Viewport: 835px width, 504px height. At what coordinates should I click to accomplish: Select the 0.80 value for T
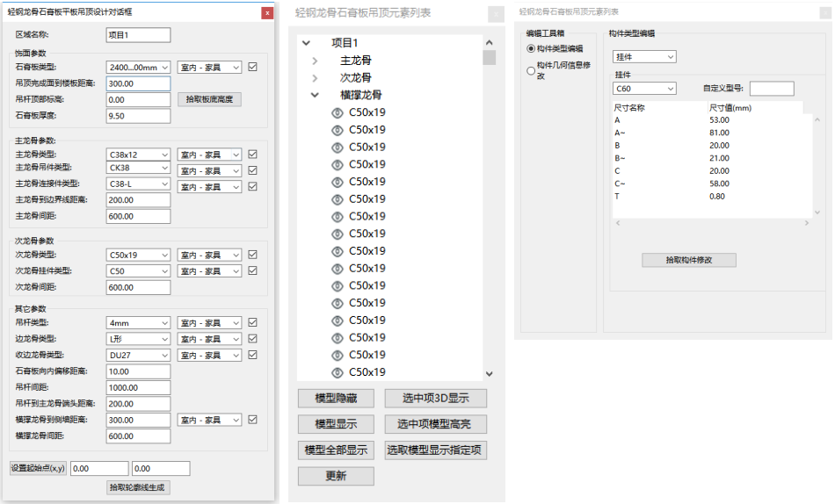(717, 197)
